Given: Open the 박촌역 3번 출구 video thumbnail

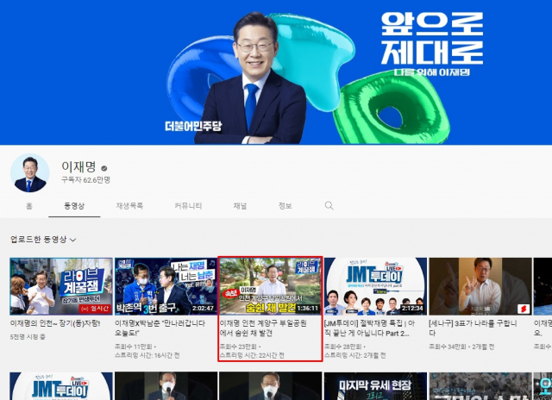Looking at the screenshot, I should coord(166,286).
